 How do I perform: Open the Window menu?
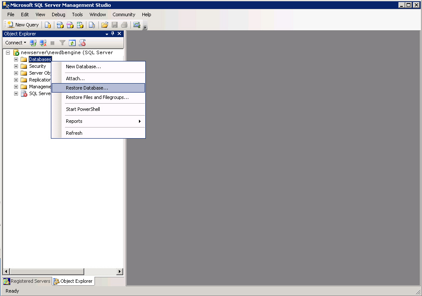click(97, 15)
